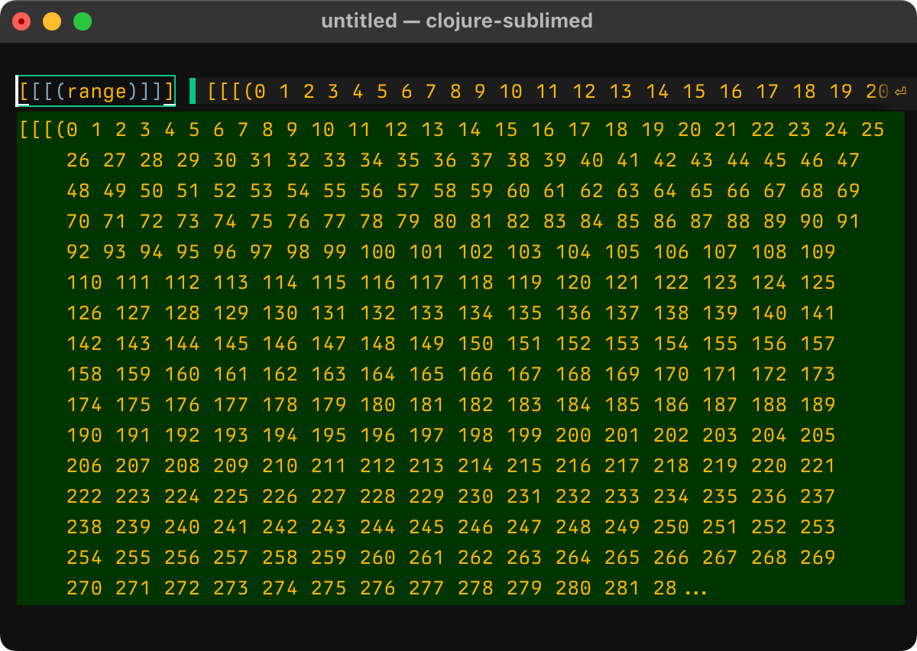Viewport: 917px width, 651px height.
Task: Click number 200 in the output block
Action: tap(573, 436)
